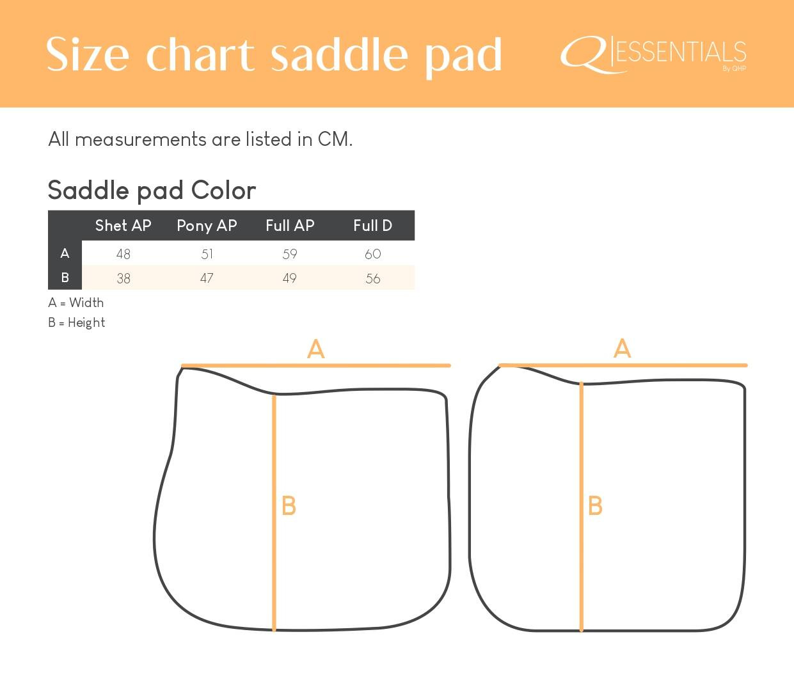Click the Full AP width value 59
The width and height of the screenshot is (794, 680).
(x=290, y=254)
